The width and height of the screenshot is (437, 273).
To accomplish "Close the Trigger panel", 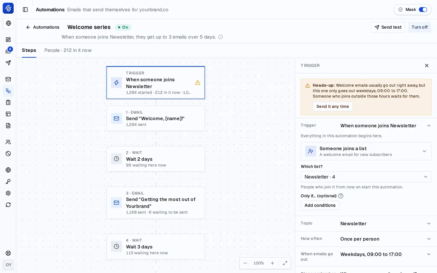I will [x=427, y=66].
